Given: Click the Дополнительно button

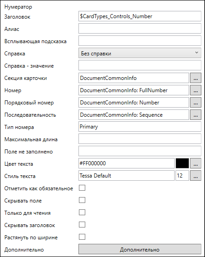Looking at the screenshot, I should [140, 249].
